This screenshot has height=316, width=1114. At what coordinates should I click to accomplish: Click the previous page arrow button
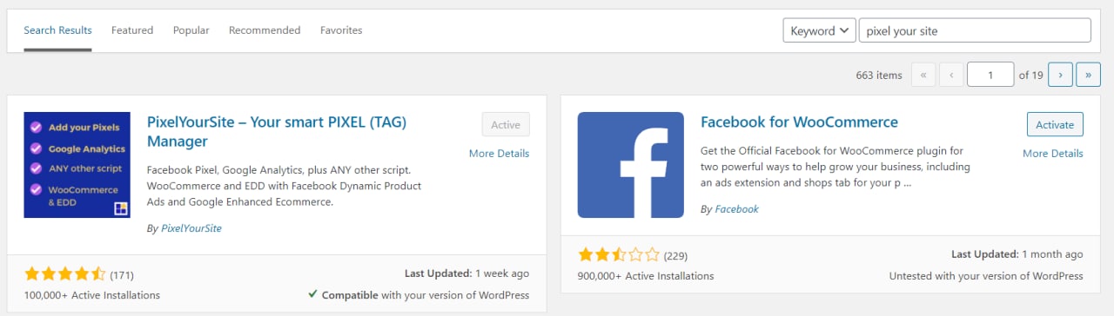(x=950, y=75)
